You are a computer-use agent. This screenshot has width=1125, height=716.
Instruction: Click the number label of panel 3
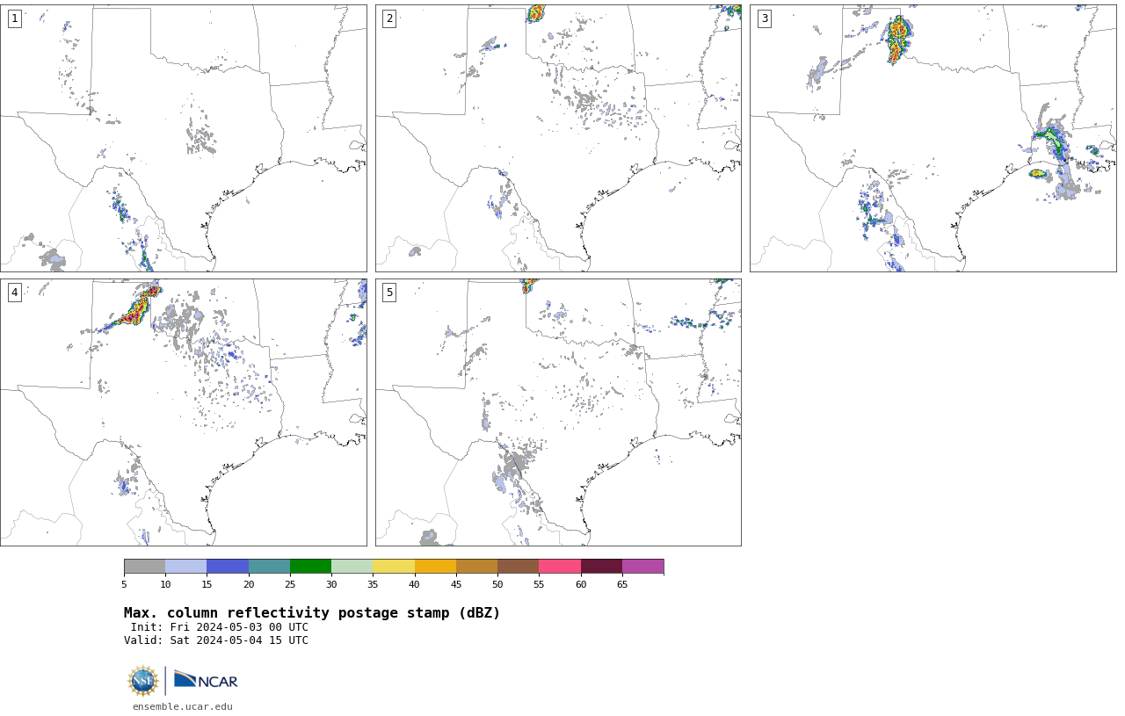click(764, 18)
